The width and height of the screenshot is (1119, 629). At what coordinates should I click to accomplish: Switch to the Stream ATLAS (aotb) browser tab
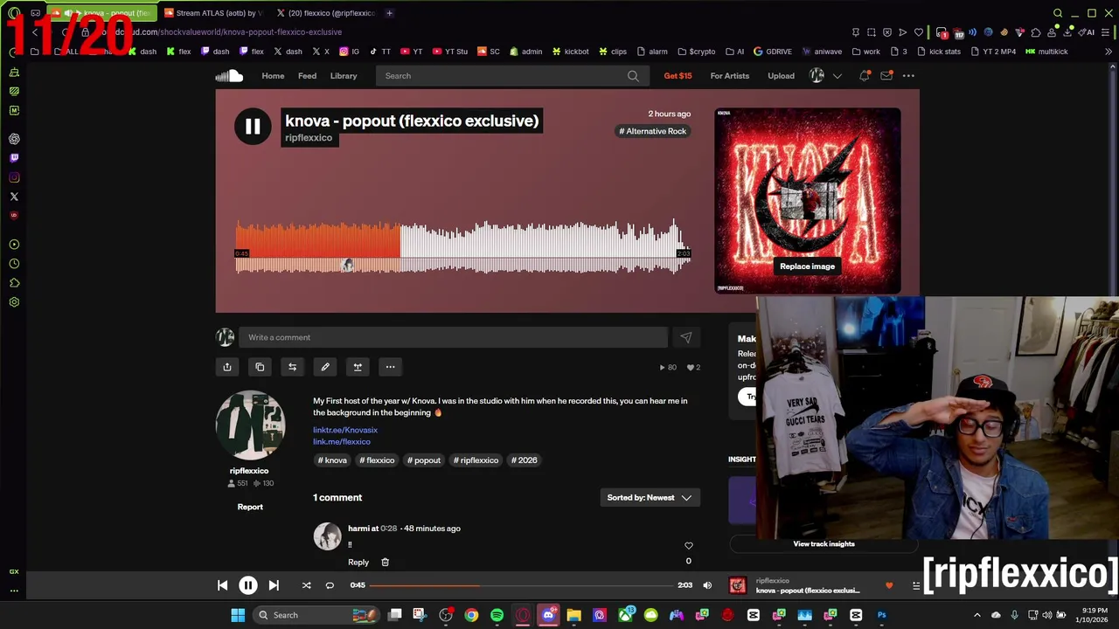pyautogui.click(x=212, y=13)
